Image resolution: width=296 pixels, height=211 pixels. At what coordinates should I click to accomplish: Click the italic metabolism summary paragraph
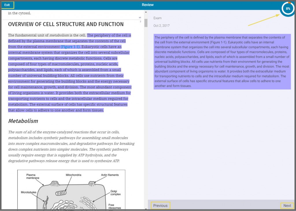coord(71,147)
